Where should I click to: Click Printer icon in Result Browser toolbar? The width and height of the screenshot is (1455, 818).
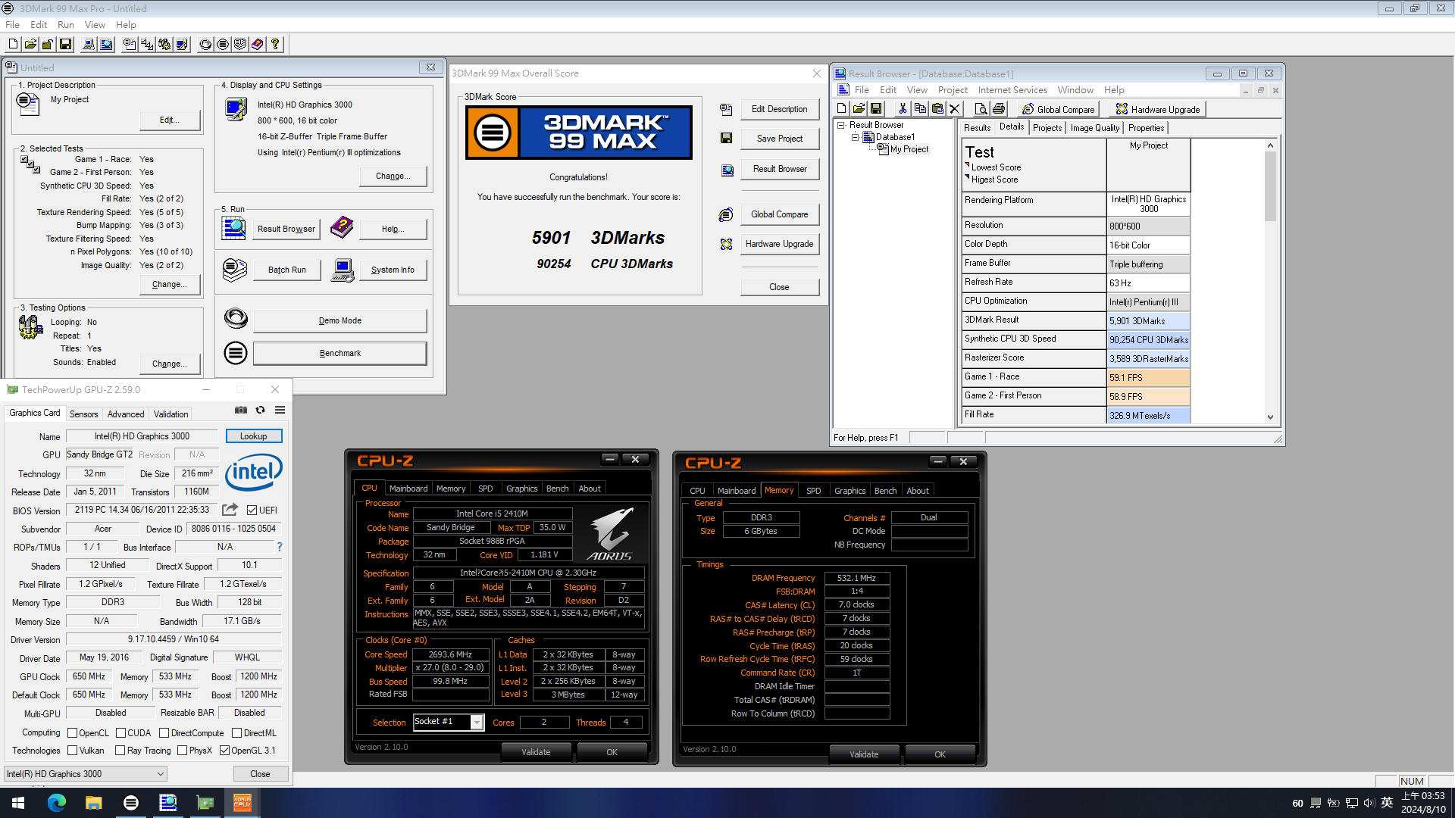(998, 109)
